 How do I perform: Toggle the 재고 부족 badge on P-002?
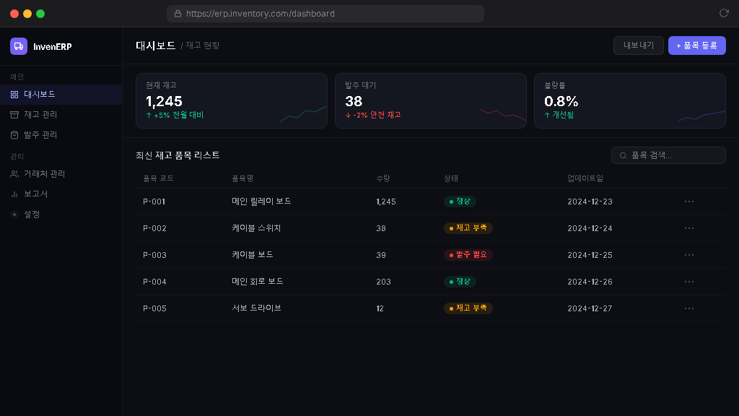468,228
